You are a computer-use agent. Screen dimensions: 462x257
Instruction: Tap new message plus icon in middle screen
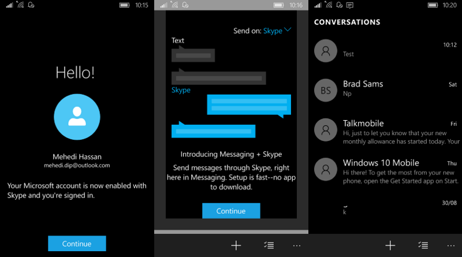pyautogui.click(x=236, y=245)
